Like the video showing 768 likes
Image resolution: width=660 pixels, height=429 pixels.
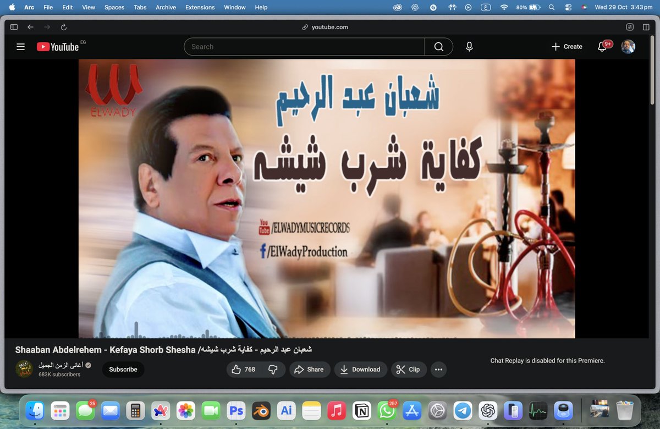[x=244, y=370]
